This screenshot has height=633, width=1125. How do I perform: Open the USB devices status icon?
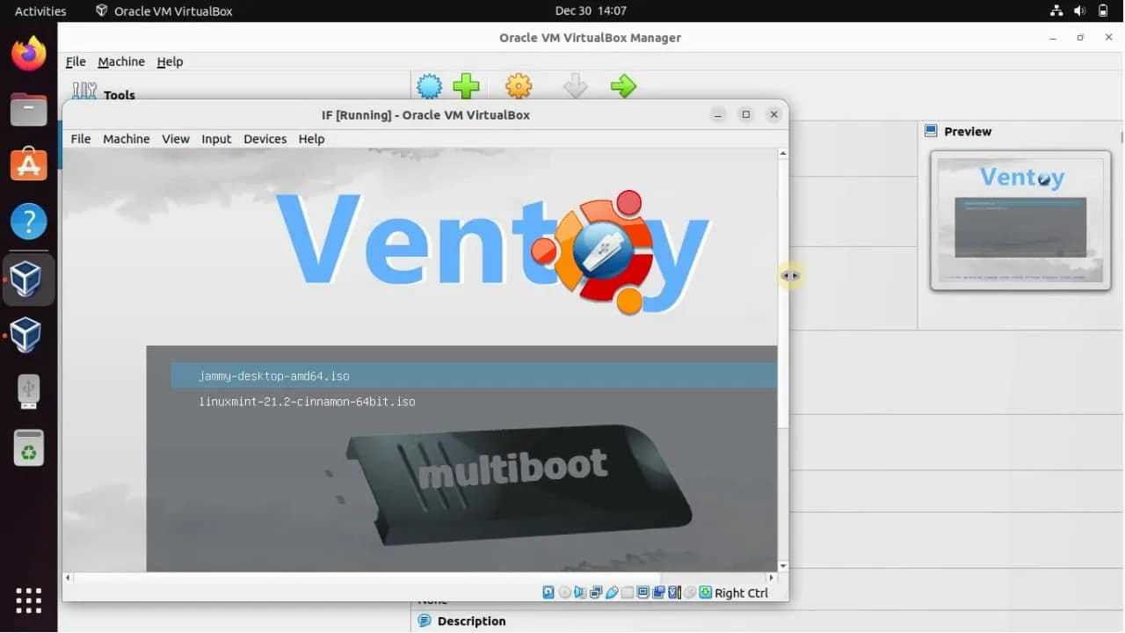click(612, 592)
